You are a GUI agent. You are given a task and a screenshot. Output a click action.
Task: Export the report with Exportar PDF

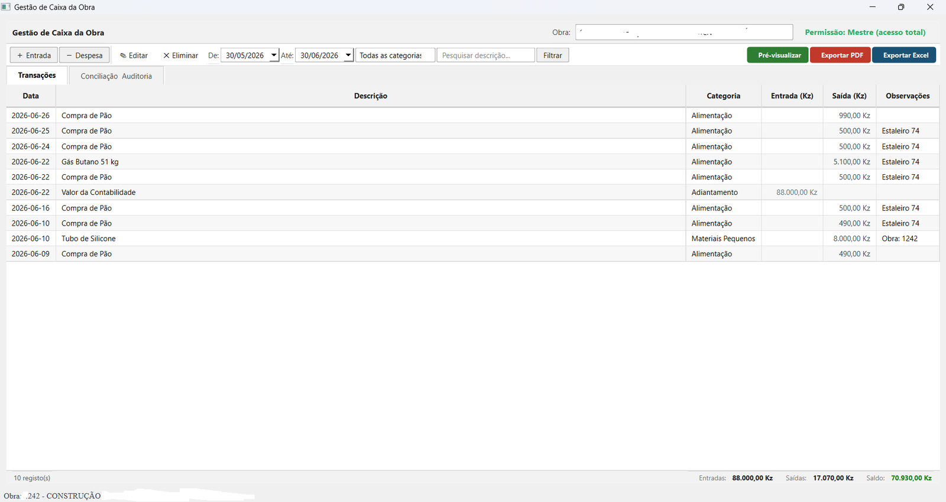(x=840, y=55)
